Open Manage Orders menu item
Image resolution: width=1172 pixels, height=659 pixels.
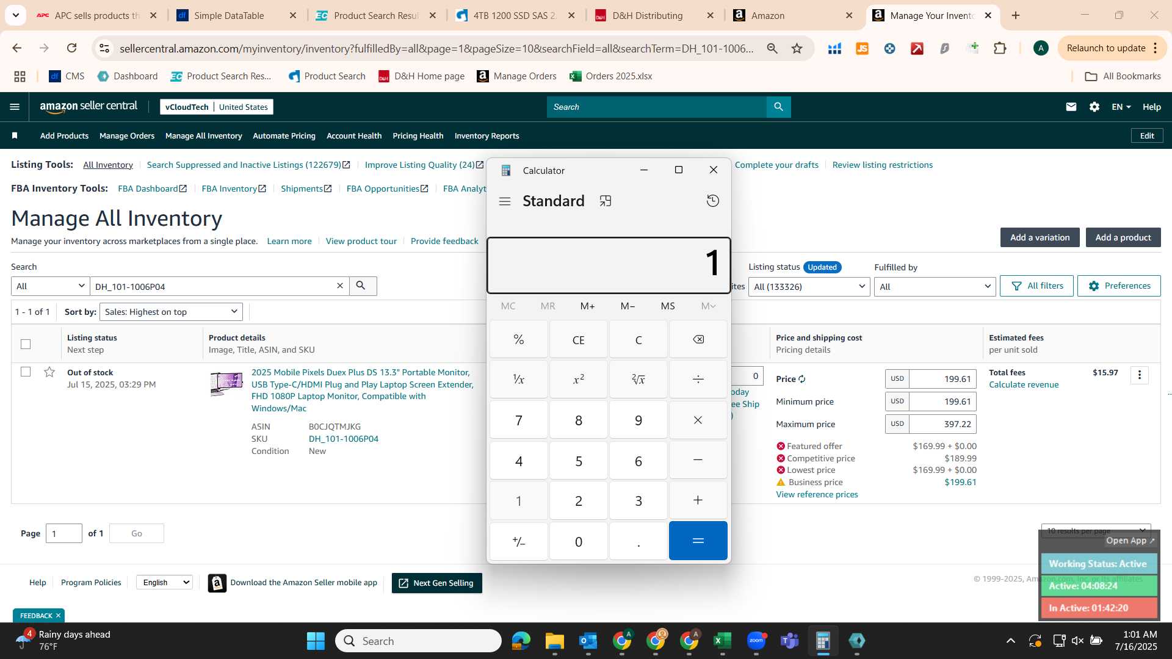pyautogui.click(x=127, y=136)
